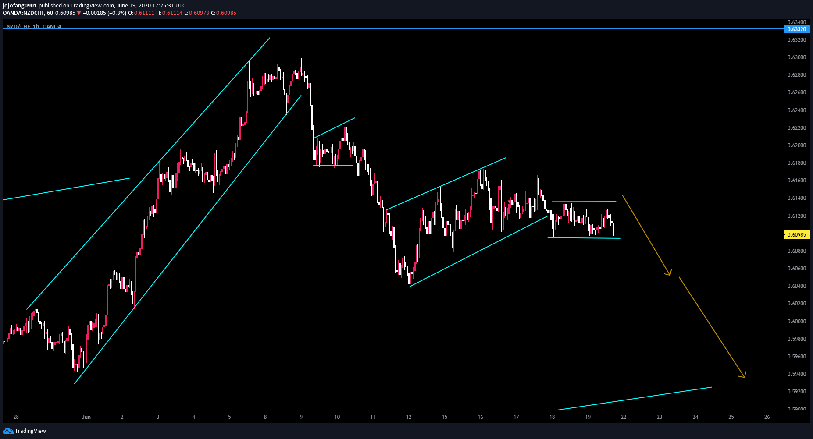Click the 0.59400 price axis label

point(796,374)
